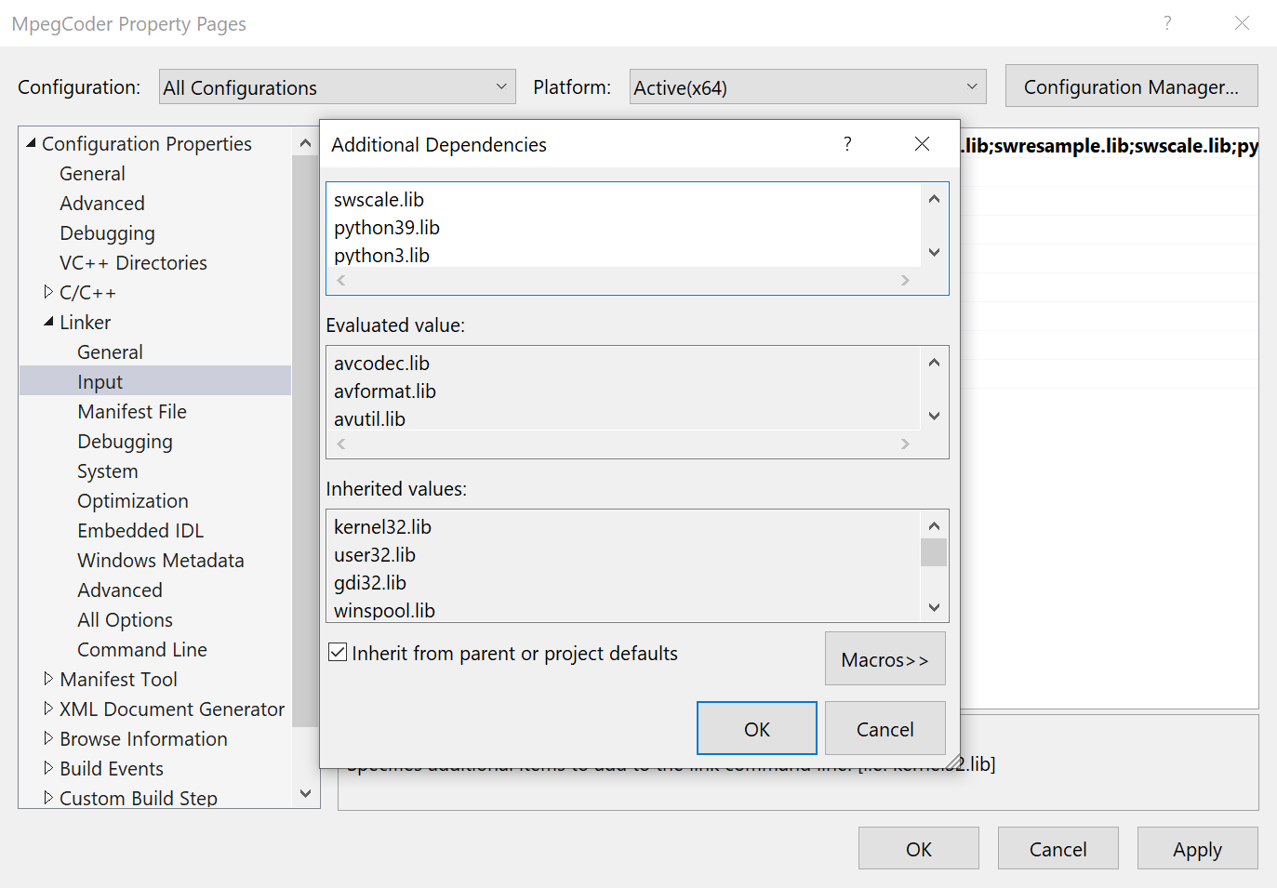Expand the Build Events node
The height and width of the screenshot is (888, 1277).
click(48, 768)
